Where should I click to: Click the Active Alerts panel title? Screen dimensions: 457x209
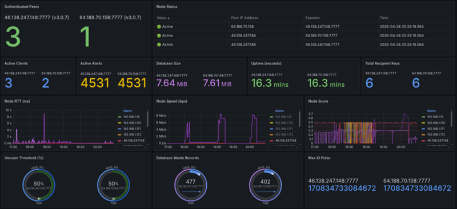point(91,63)
